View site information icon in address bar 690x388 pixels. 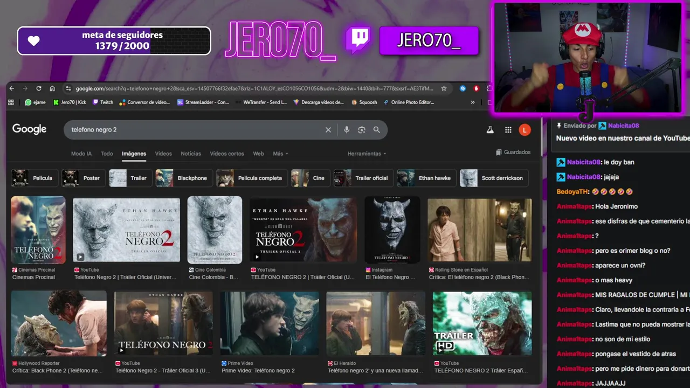pos(68,88)
